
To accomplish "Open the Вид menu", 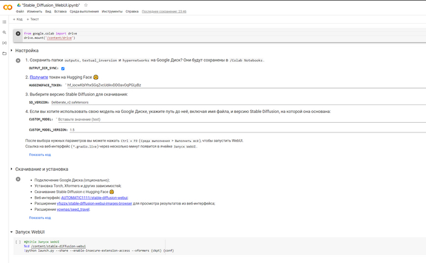I will click(48, 12).
